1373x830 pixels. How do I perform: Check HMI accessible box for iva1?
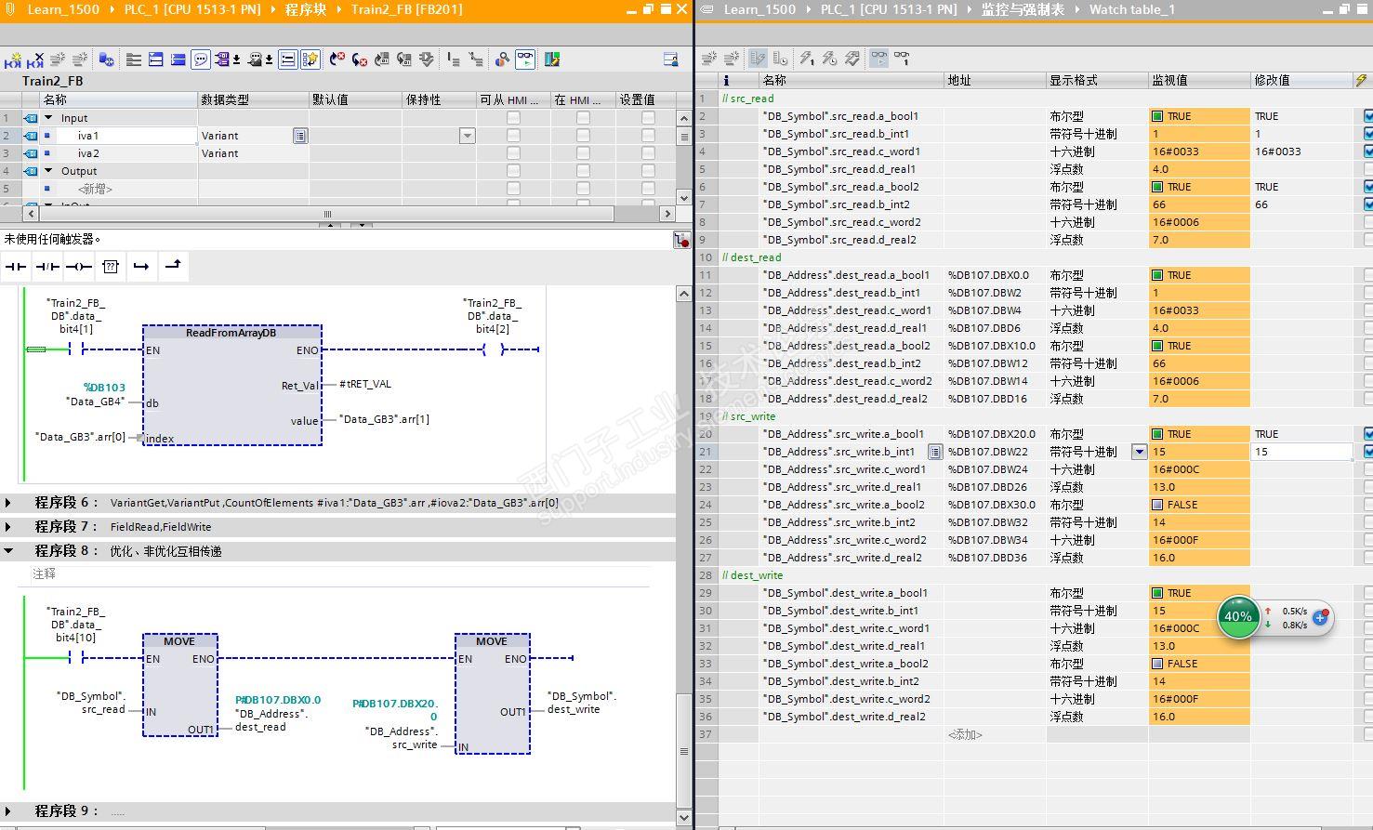pos(513,136)
